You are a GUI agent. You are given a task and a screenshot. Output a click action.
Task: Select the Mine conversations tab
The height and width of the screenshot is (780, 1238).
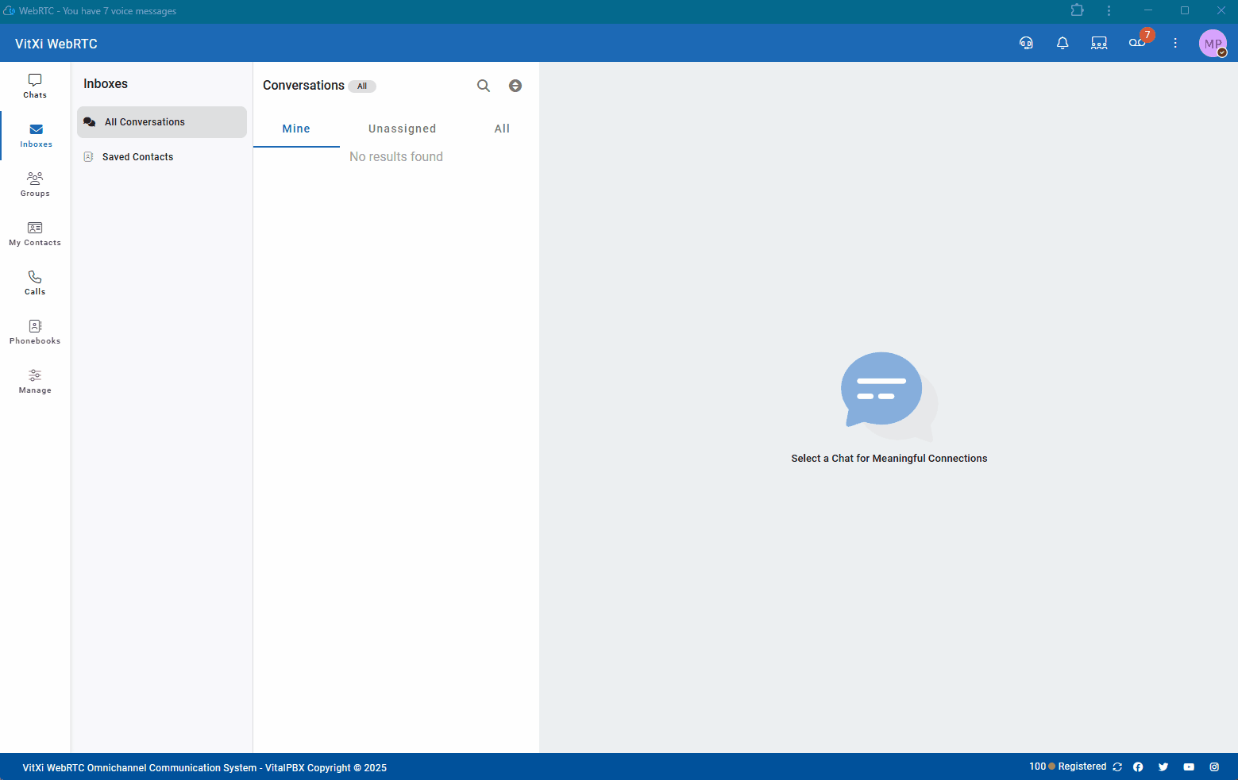click(296, 129)
